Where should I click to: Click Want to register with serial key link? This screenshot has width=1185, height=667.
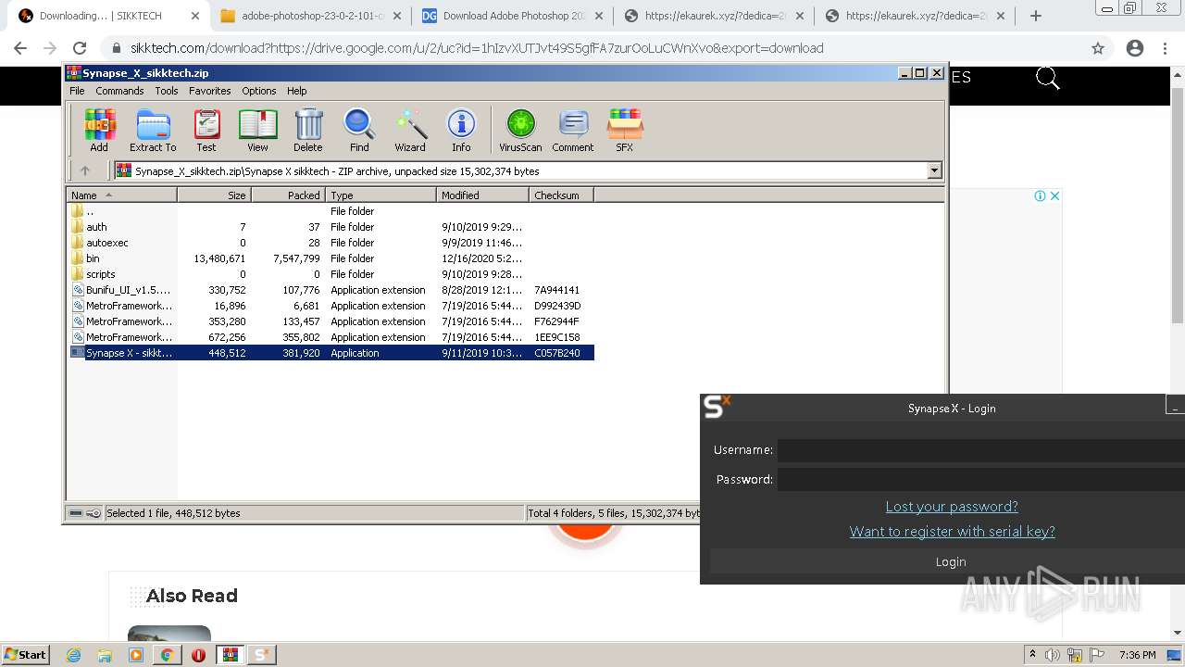952,532
